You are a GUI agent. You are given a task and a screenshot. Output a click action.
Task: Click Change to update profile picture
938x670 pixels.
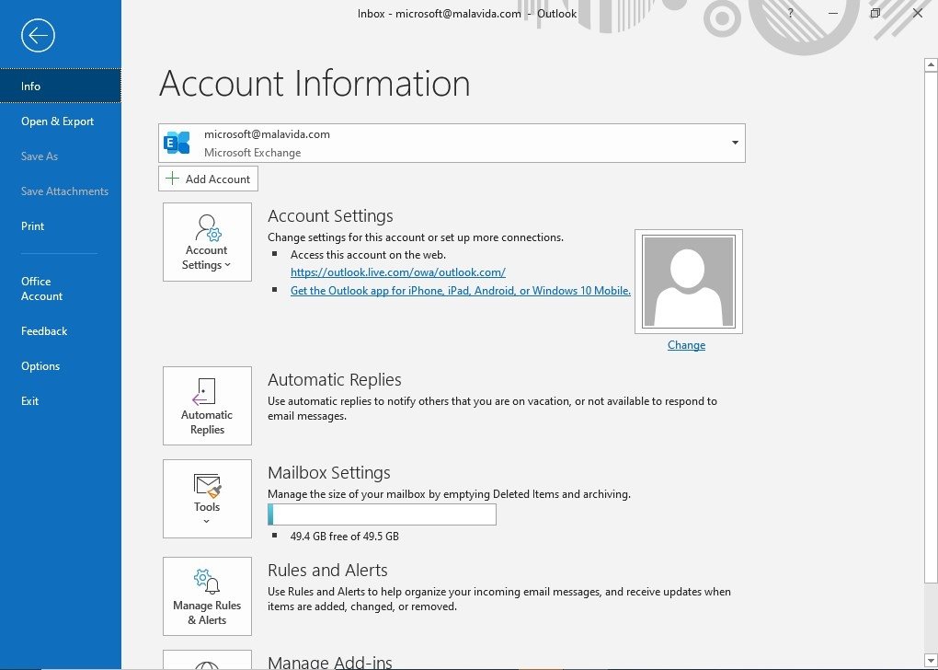pyautogui.click(x=686, y=344)
